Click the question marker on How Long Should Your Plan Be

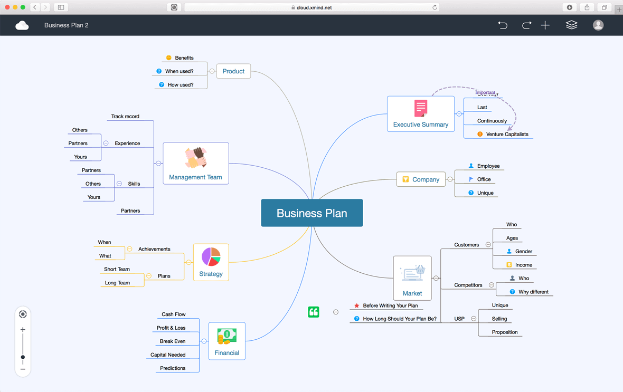click(356, 319)
